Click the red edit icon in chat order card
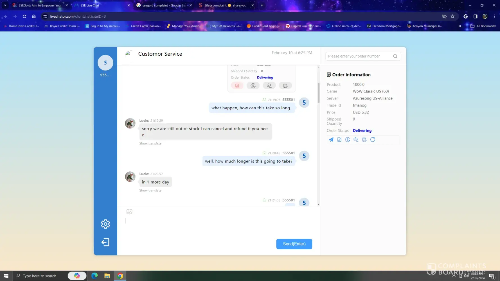 click(237, 86)
